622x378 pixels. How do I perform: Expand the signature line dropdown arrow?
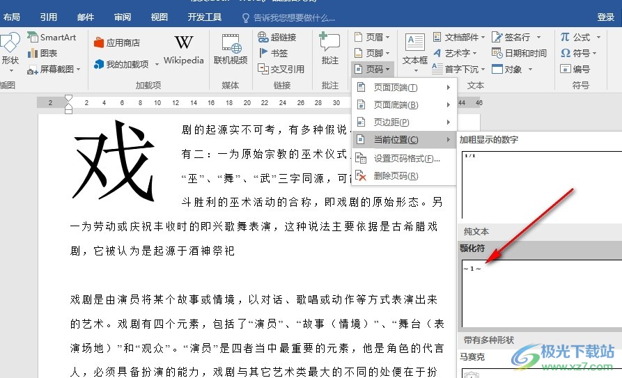[538, 38]
